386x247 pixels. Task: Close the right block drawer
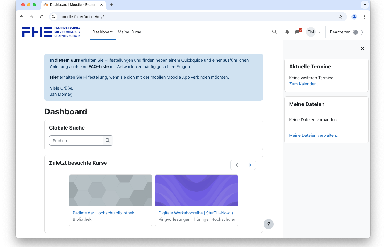(x=362, y=49)
